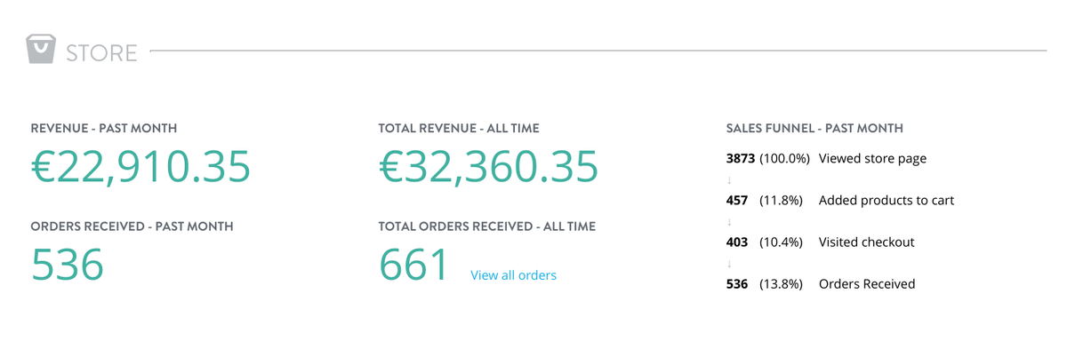Select the Total Revenue - All Time label
1067x349 pixels.
click(459, 129)
